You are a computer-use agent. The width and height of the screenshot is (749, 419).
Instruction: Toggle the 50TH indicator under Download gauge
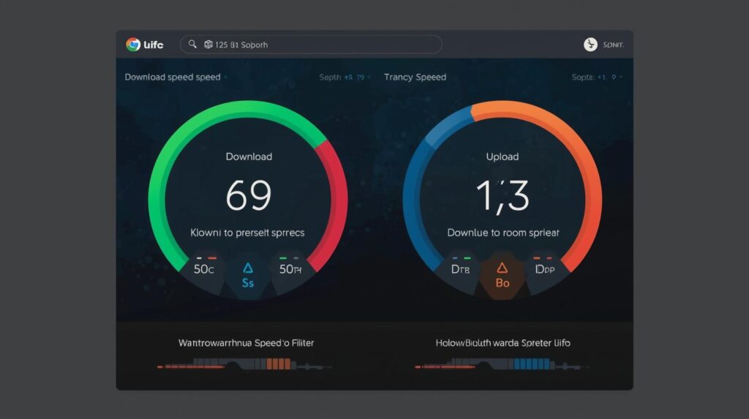(x=290, y=268)
